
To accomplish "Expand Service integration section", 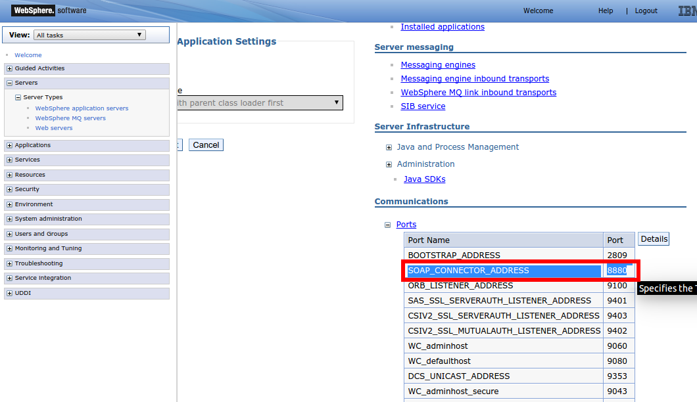I will pos(9,278).
